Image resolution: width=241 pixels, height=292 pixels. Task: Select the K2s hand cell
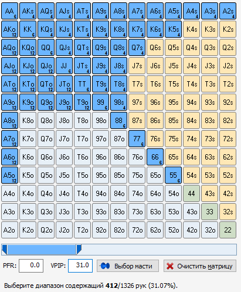228,29
